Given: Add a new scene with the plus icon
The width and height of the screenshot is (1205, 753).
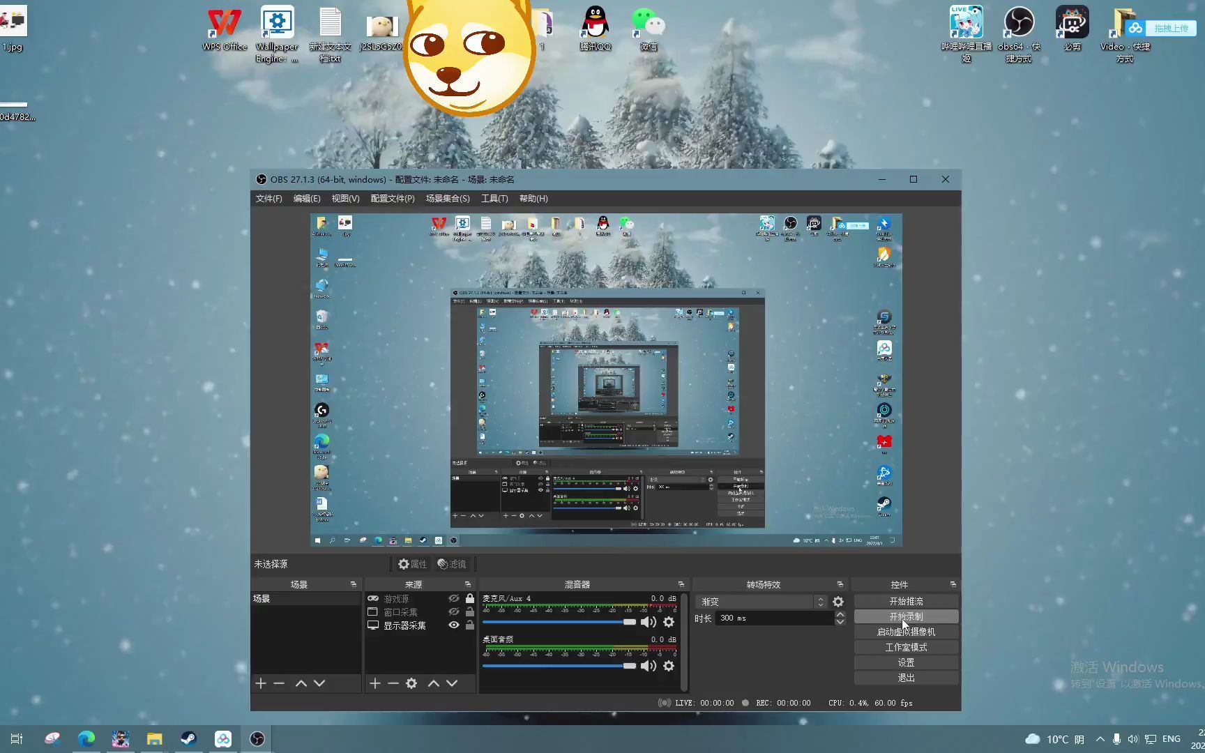Looking at the screenshot, I should [261, 683].
